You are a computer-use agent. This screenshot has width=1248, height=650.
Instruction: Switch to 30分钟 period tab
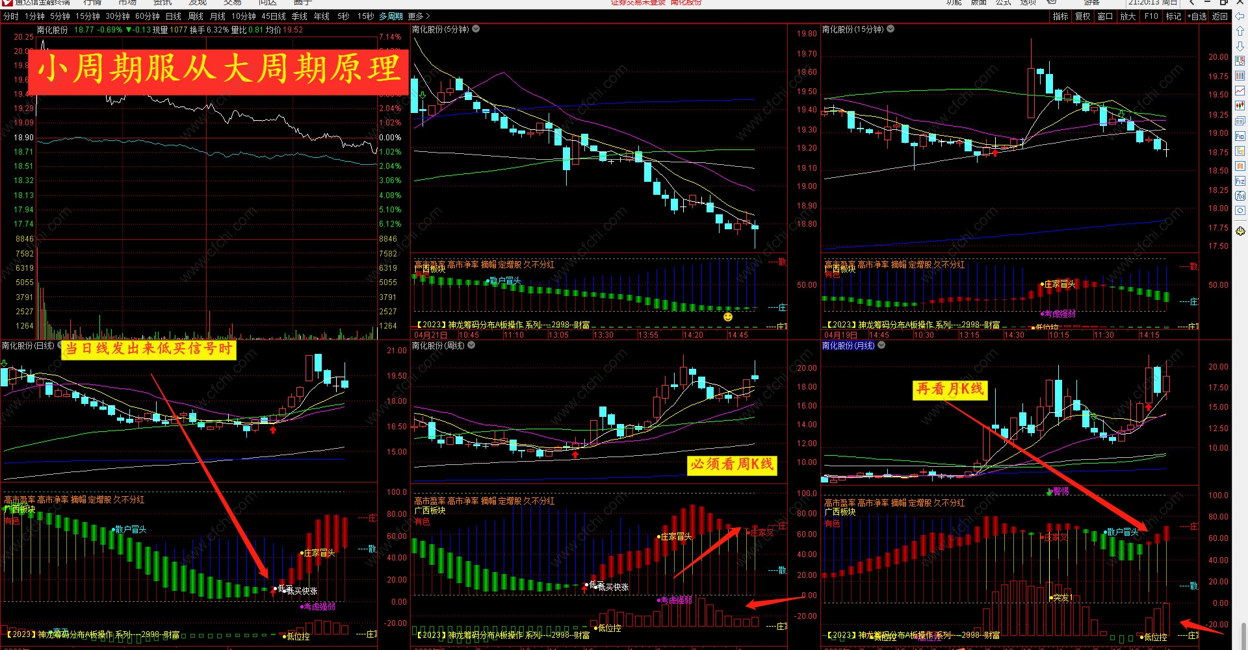(x=118, y=16)
